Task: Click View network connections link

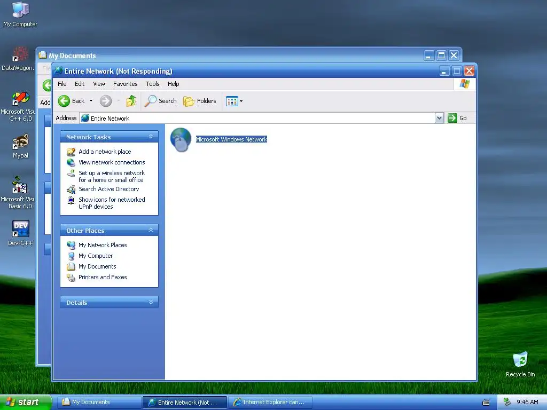Action: pos(112,162)
